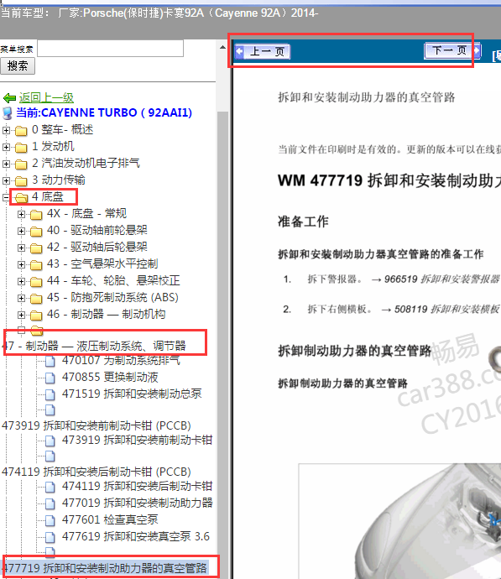Expand 45 - 防抱死制动系统 (ABS) node
The image size is (501, 579).
[22, 298]
